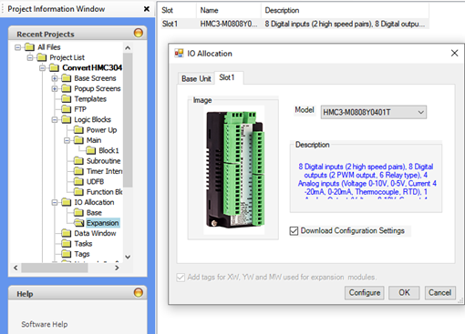The width and height of the screenshot is (465, 334).
Task: Click the Block1 folder icon
Action: click(90, 150)
